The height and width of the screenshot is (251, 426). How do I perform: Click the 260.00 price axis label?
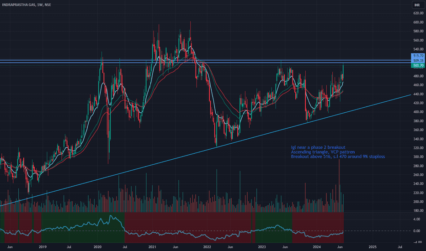click(x=418, y=175)
